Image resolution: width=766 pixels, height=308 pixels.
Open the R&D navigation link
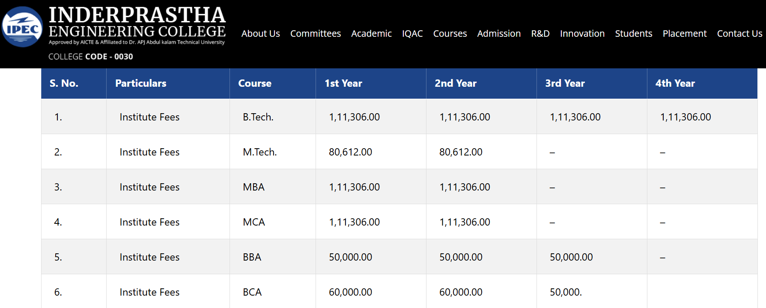(x=540, y=33)
